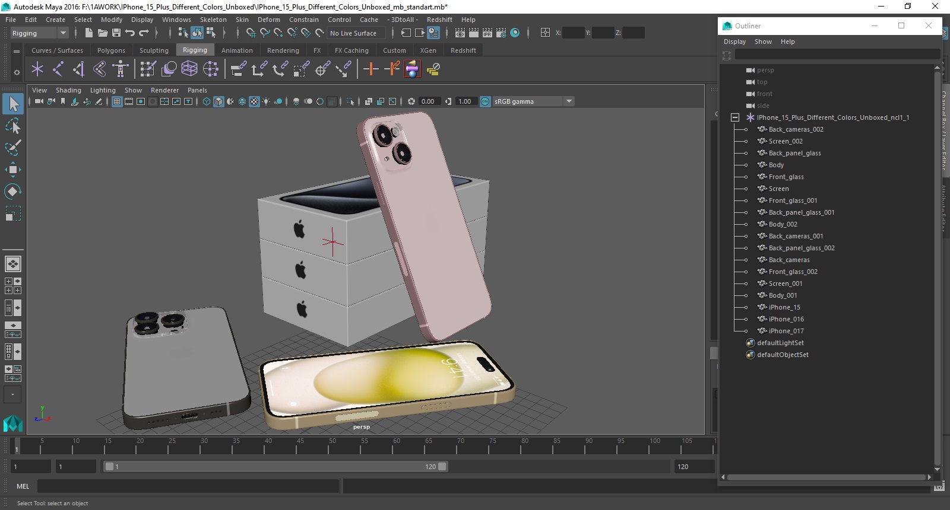Click the Outliner horizontal scrollbar
This screenshot has height=510, width=950.
click(826, 477)
